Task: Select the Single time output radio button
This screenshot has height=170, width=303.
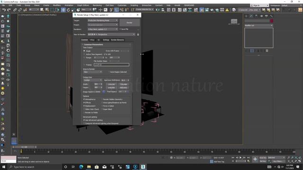Action: [x=84, y=51]
